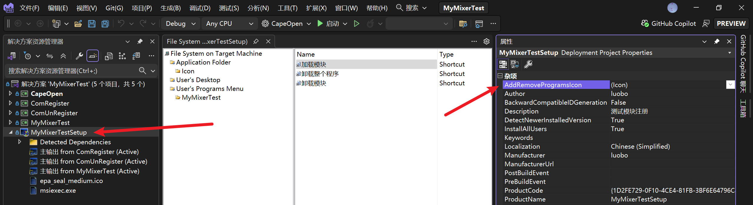Select Application Folder in file system tree
This screenshot has height=205, width=753.
click(203, 62)
